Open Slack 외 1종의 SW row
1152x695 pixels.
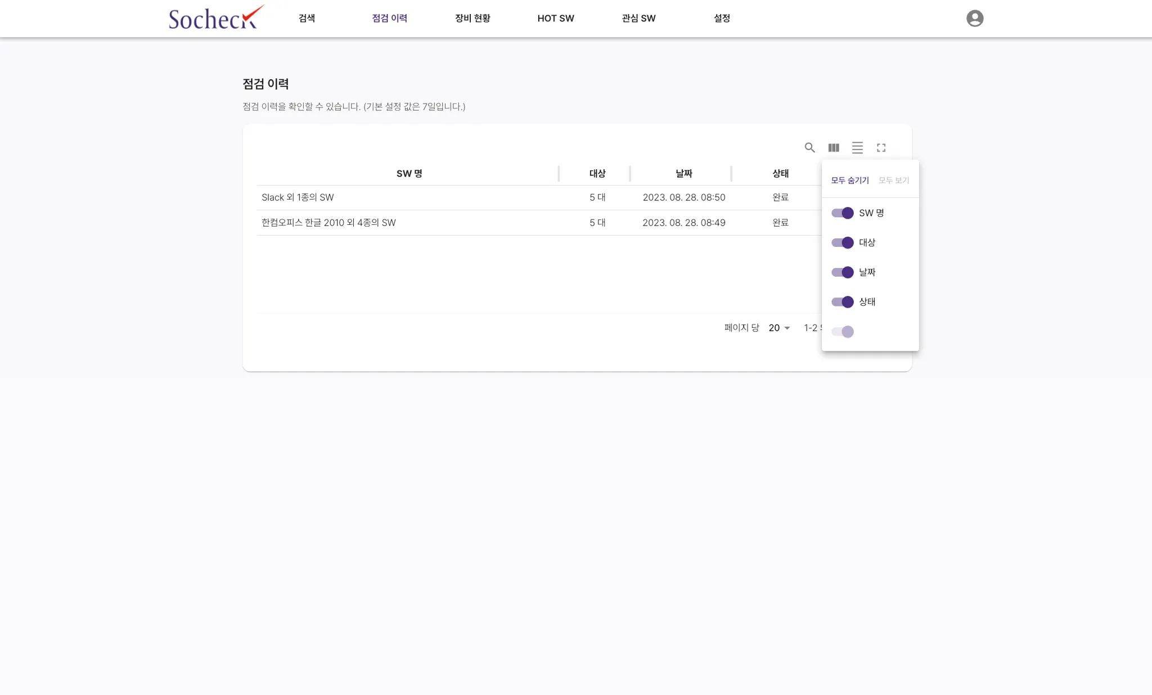[x=298, y=197]
